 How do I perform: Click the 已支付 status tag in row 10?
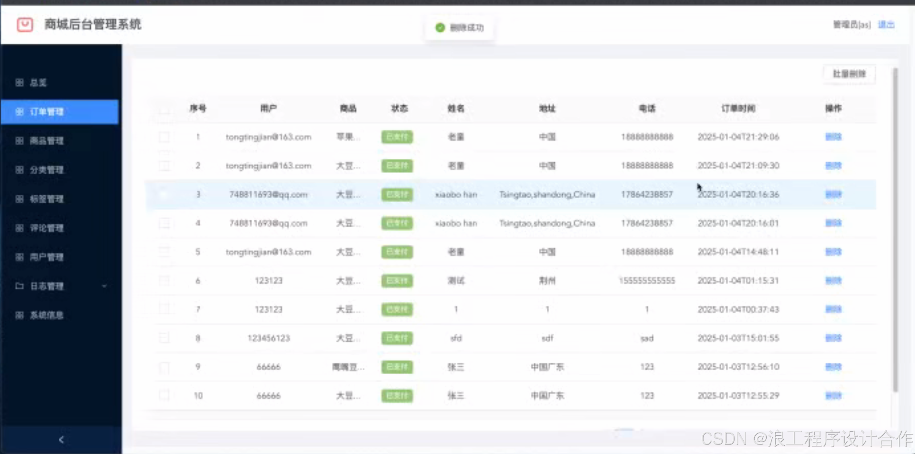pos(397,396)
